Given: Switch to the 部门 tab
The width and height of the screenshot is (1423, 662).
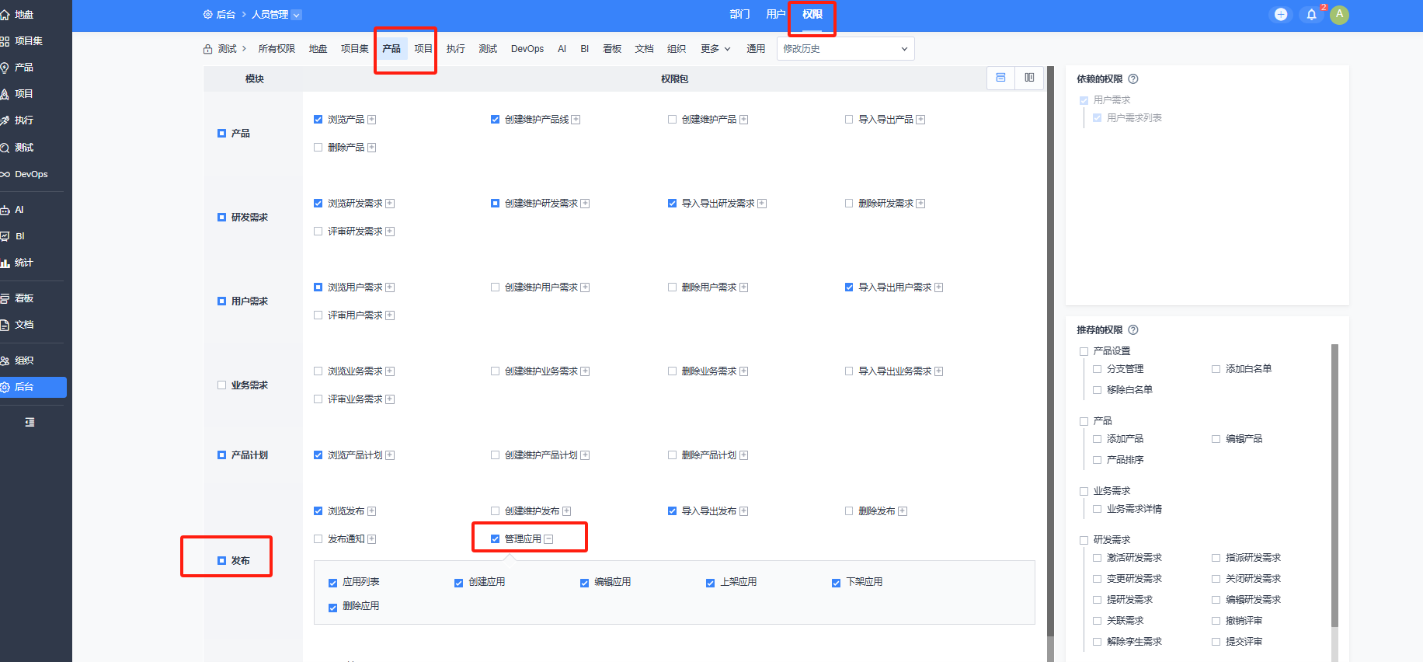Looking at the screenshot, I should coord(739,14).
